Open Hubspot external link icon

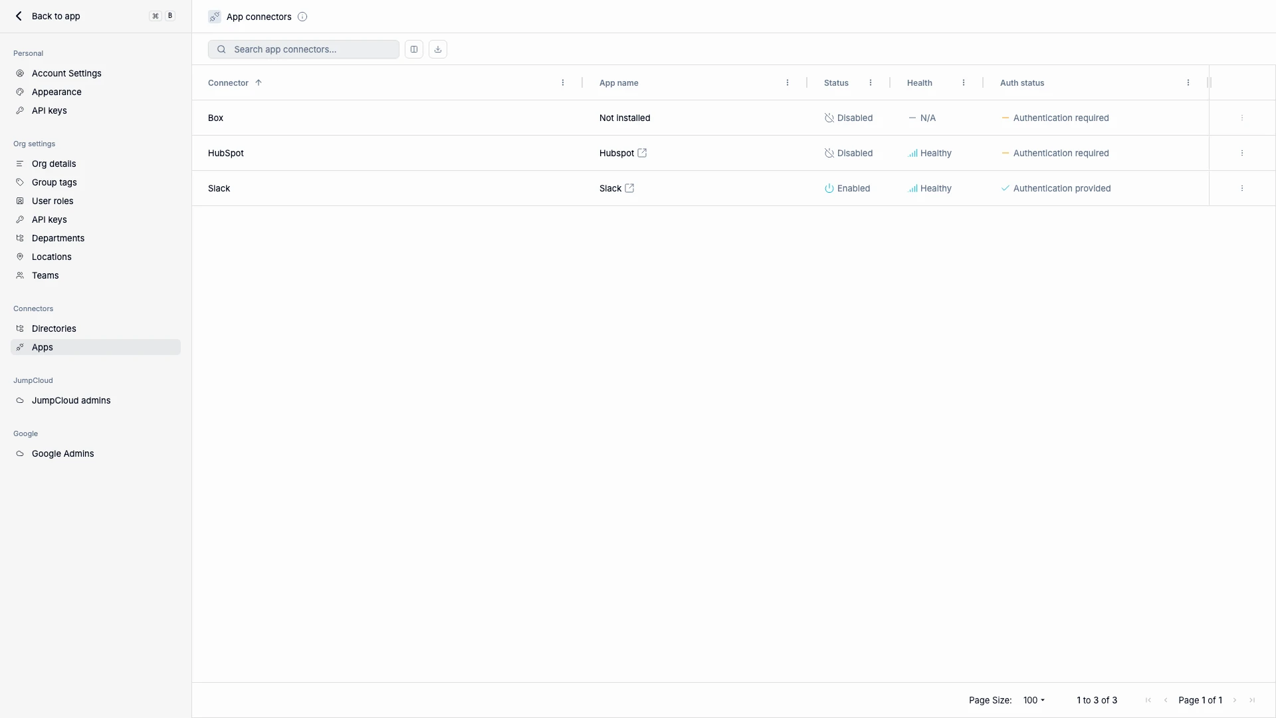pyautogui.click(x=642, y=153)
